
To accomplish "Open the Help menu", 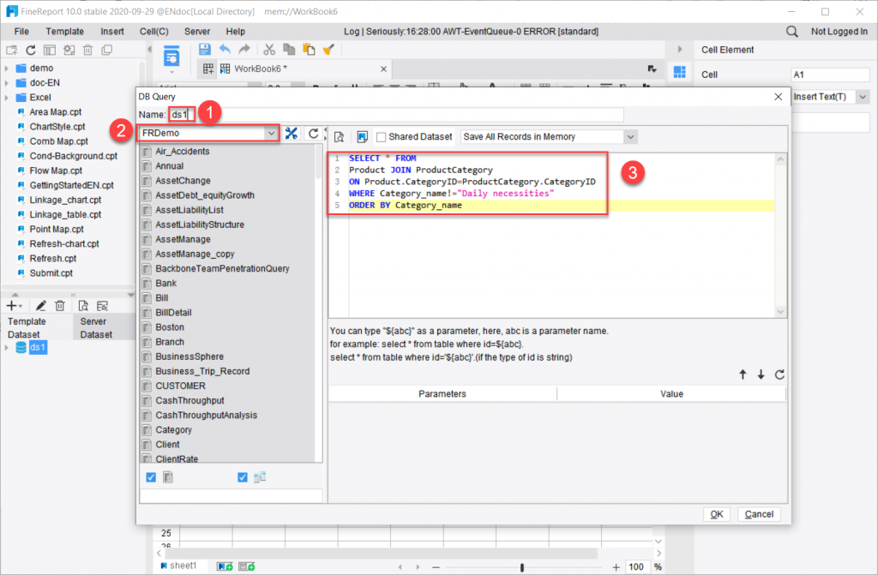I will (235, 32).
